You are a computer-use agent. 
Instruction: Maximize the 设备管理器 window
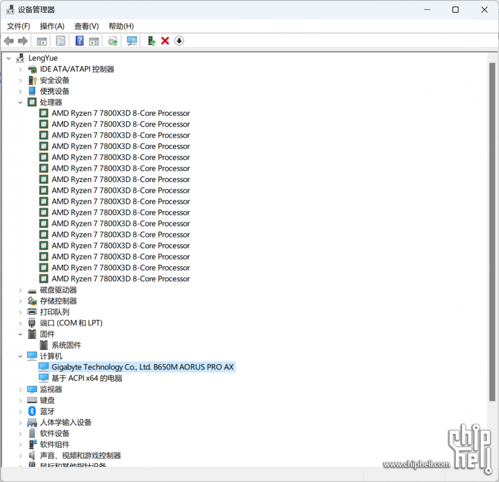coord(455,10)
